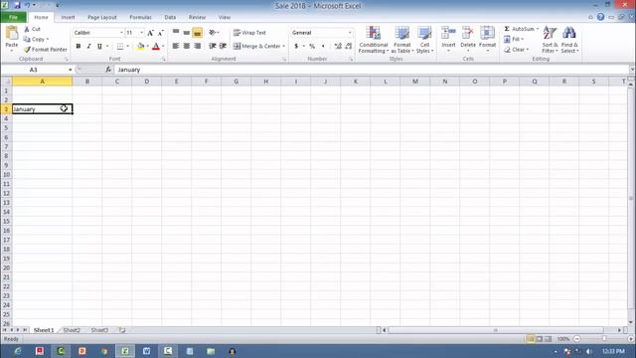Click the Insert cells icon
This screenshot has width=636, height=358.
(448, 33)
